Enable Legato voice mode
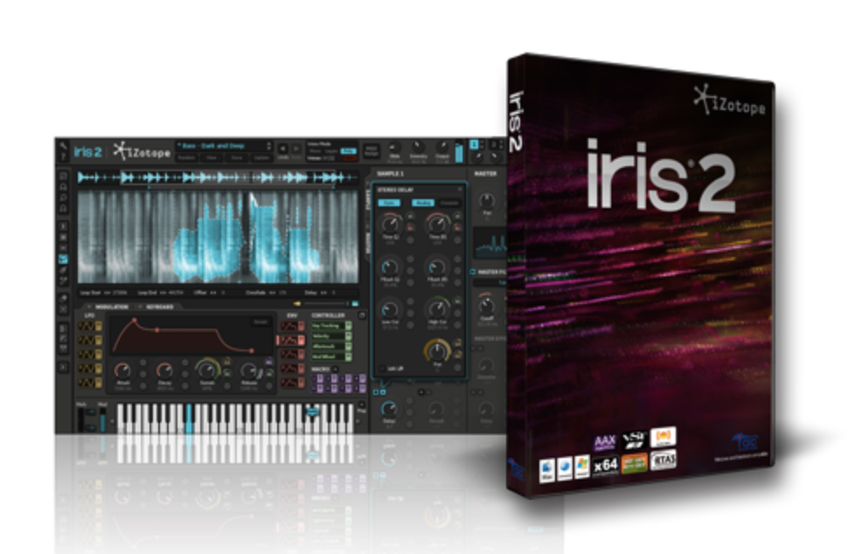Screen dimensions: 862x554 pyautogui.click(x=331, y=151)
